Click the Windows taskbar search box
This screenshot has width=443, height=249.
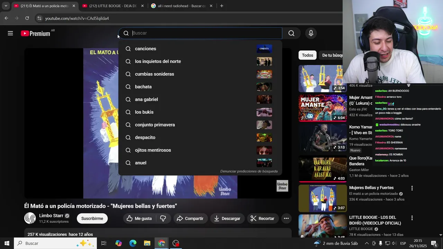[x=55, y=243]
